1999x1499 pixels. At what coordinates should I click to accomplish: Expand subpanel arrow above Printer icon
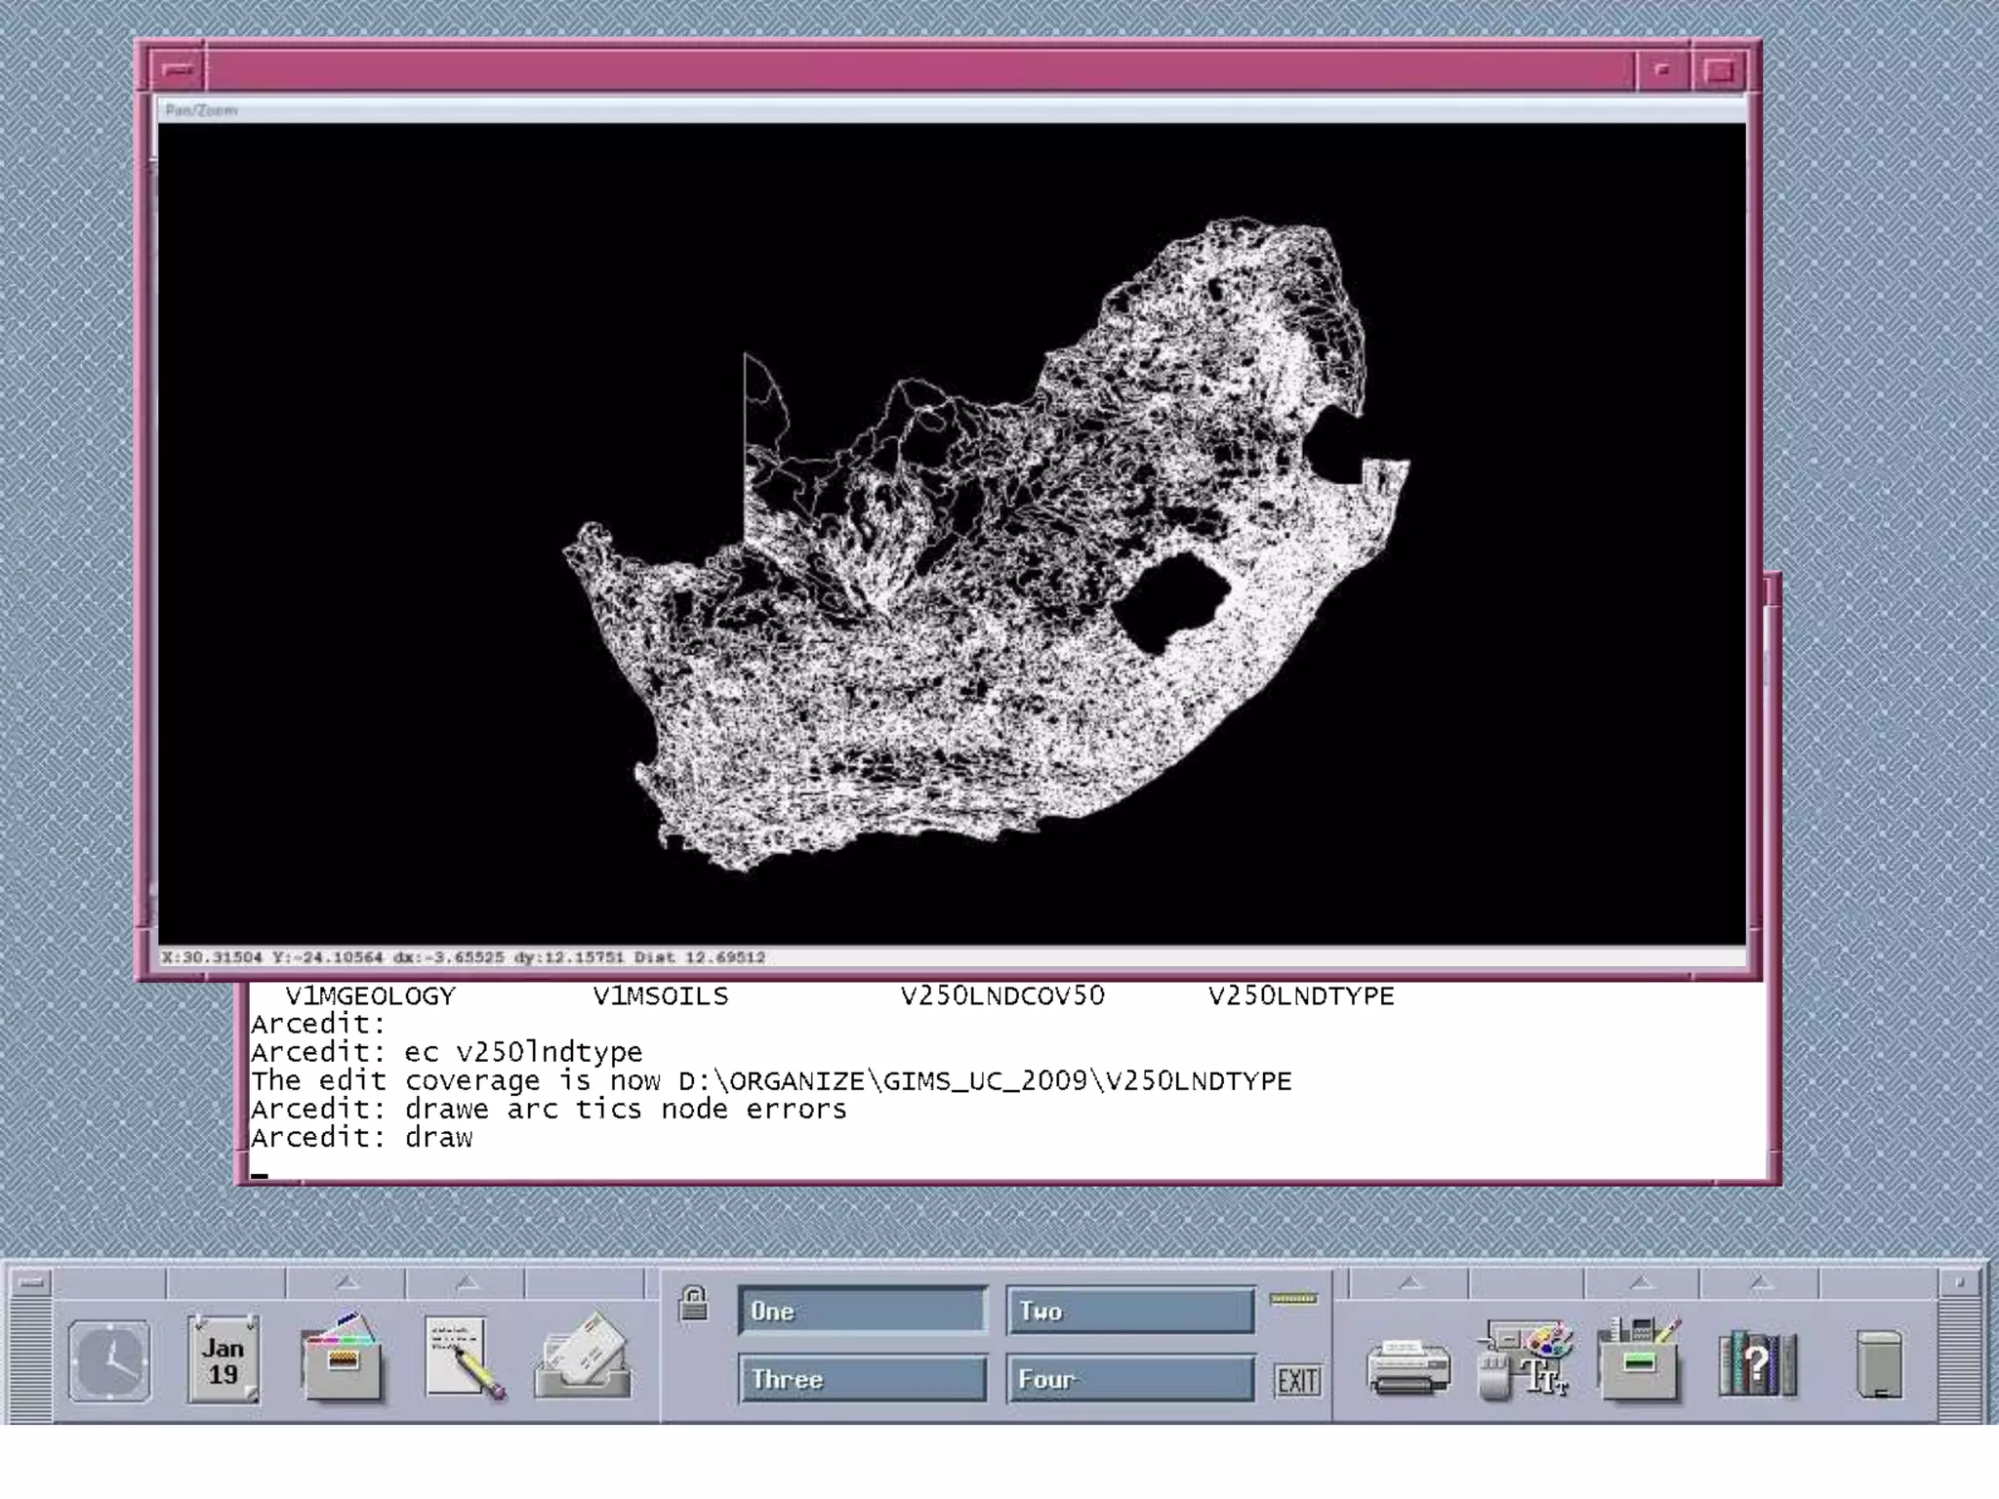(x=1409, y=1282)
